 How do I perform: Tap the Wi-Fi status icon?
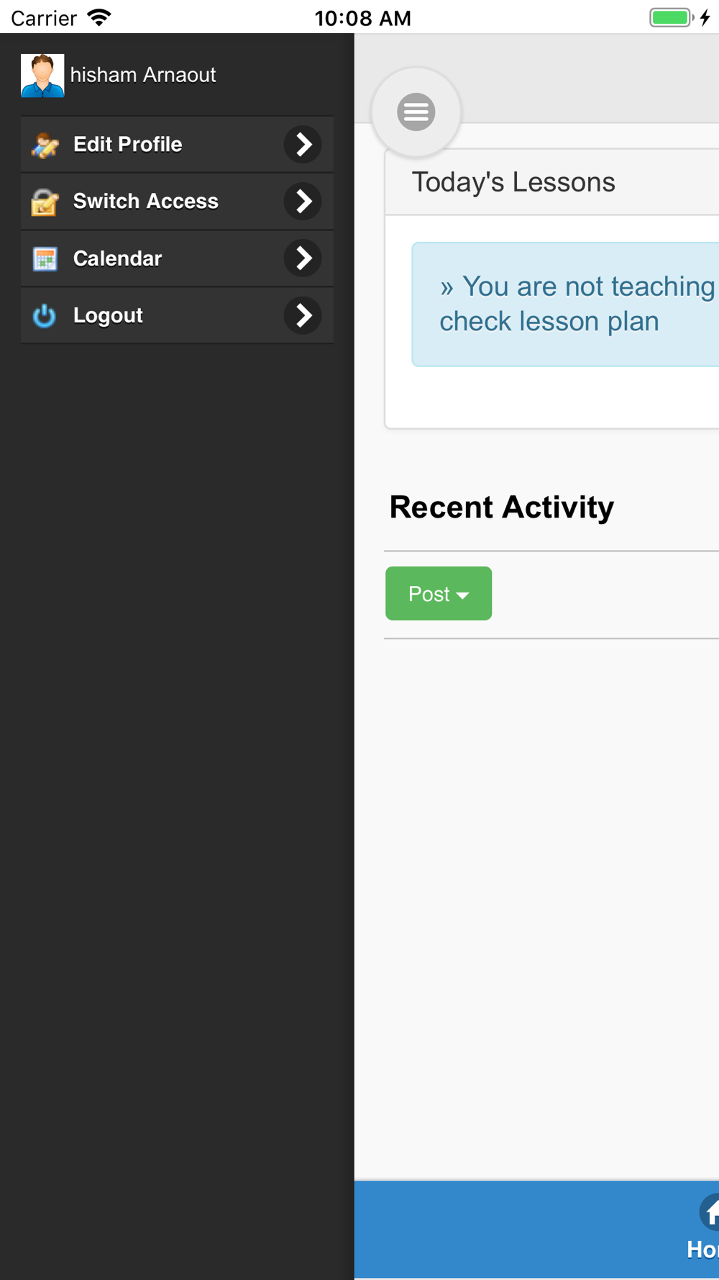99,17
